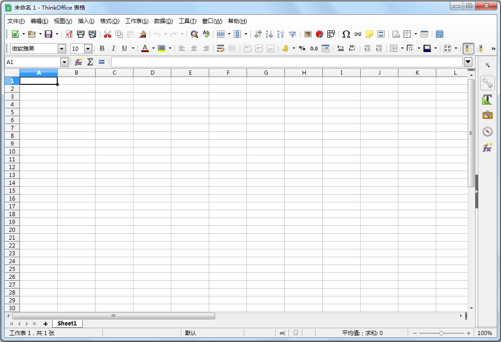Open the font name dropdown
Image resolution: width=501 pixels, height=342 pixels.
coord(62,49)
